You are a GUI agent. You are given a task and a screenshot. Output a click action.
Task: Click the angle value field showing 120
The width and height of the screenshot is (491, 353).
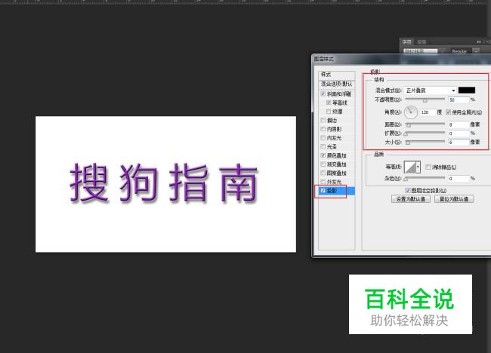tap(428, 112)
